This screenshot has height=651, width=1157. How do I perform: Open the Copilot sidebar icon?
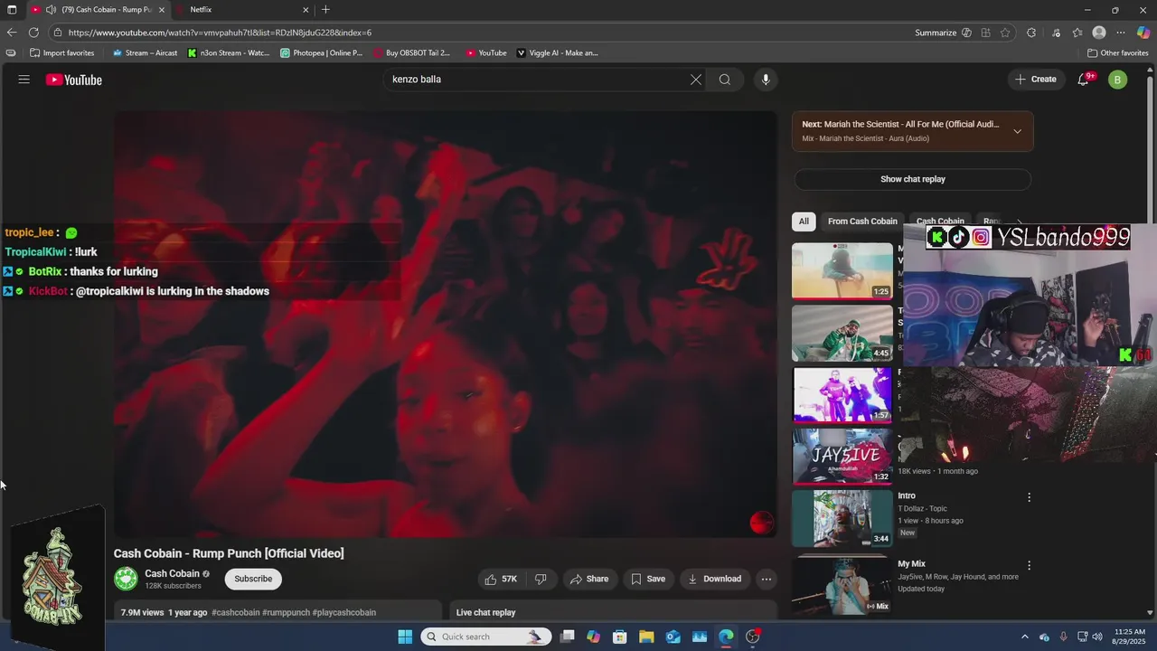pyautogui.click(x=1143, y=33)
